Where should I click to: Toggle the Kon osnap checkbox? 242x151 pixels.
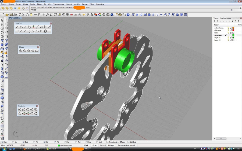(x=2, y=142)
